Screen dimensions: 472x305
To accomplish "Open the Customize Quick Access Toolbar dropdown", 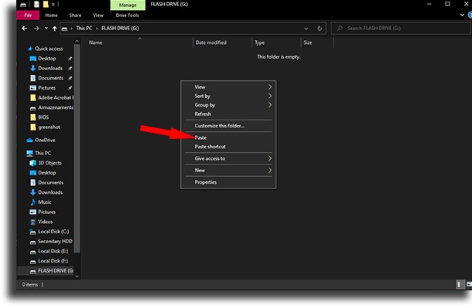I will [53, 5].
